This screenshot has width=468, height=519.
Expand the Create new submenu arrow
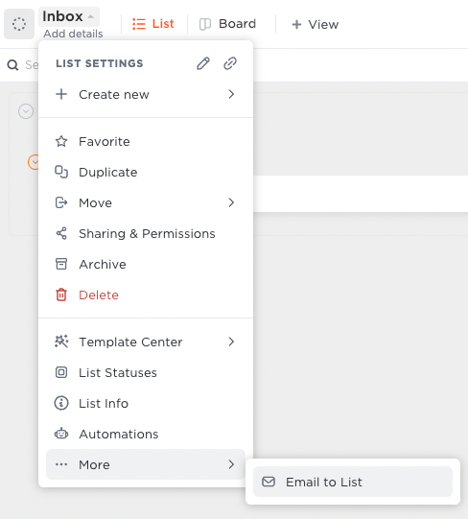click(231, 94)
